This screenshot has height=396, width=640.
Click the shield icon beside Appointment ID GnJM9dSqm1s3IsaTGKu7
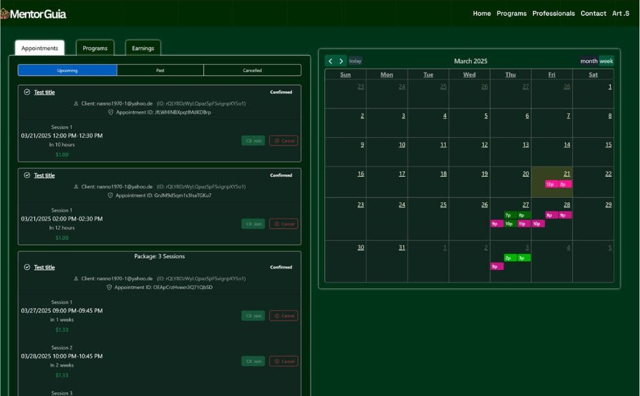click(x=110, y=196)
